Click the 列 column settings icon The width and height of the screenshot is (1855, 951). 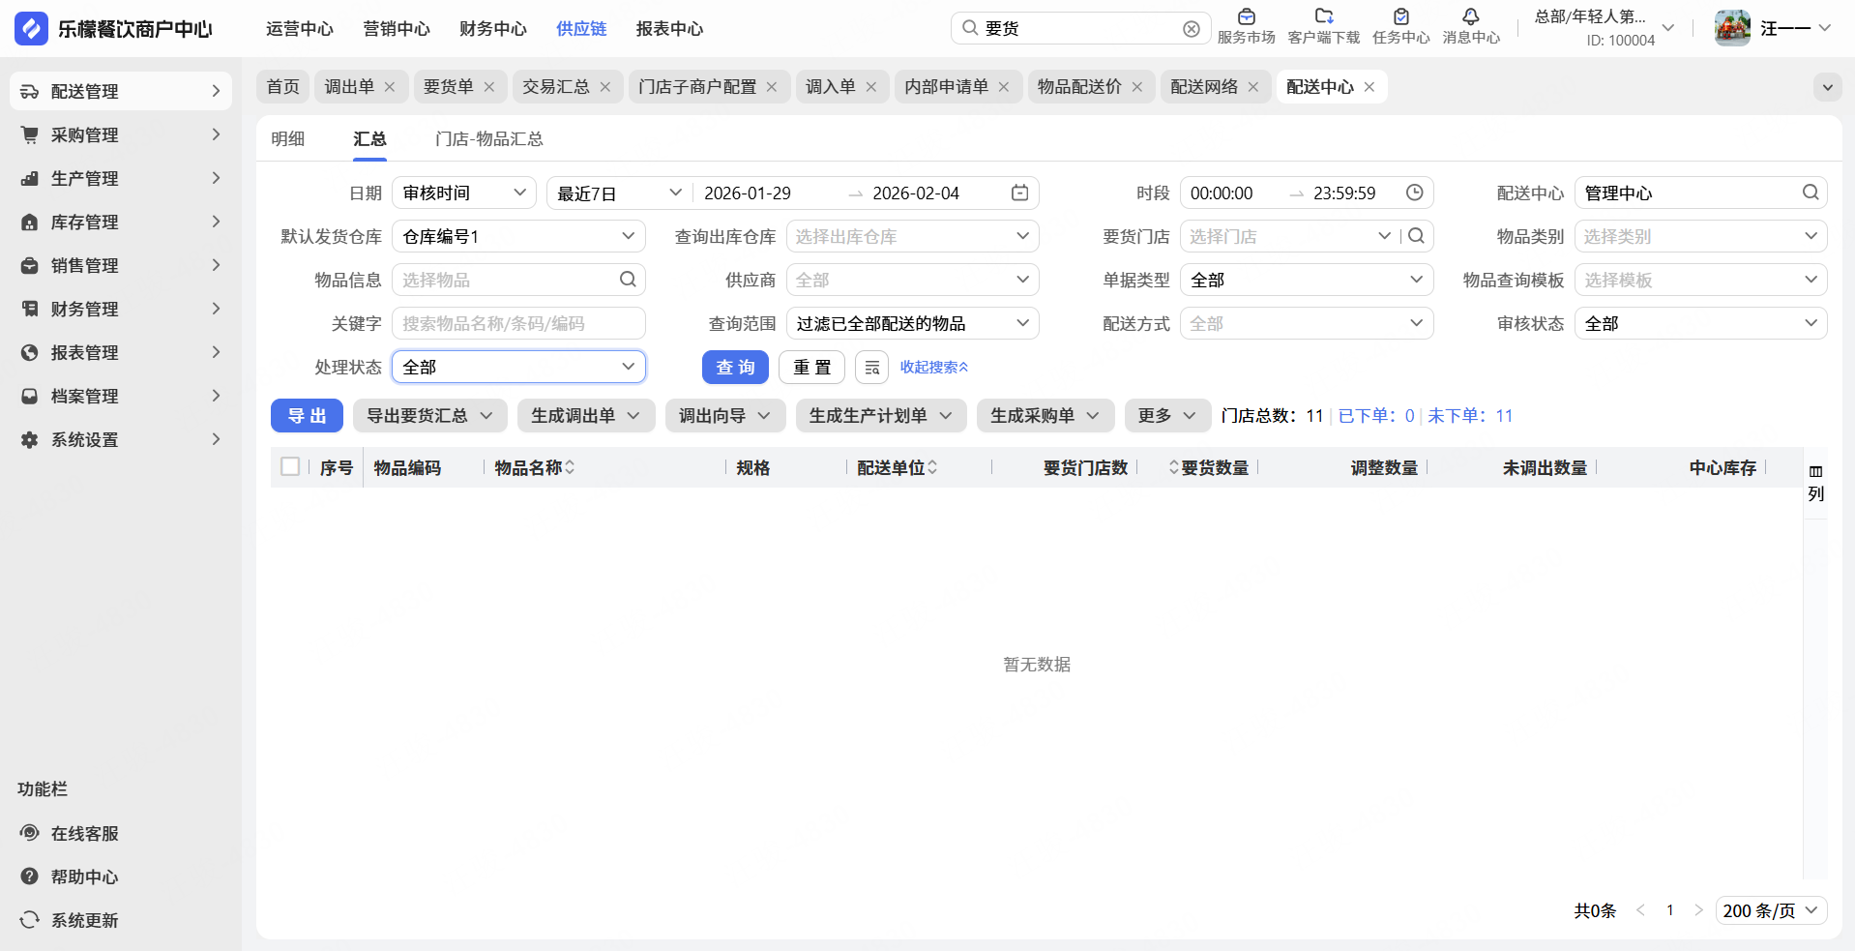pyautogui.click(x=1815, y=482)
